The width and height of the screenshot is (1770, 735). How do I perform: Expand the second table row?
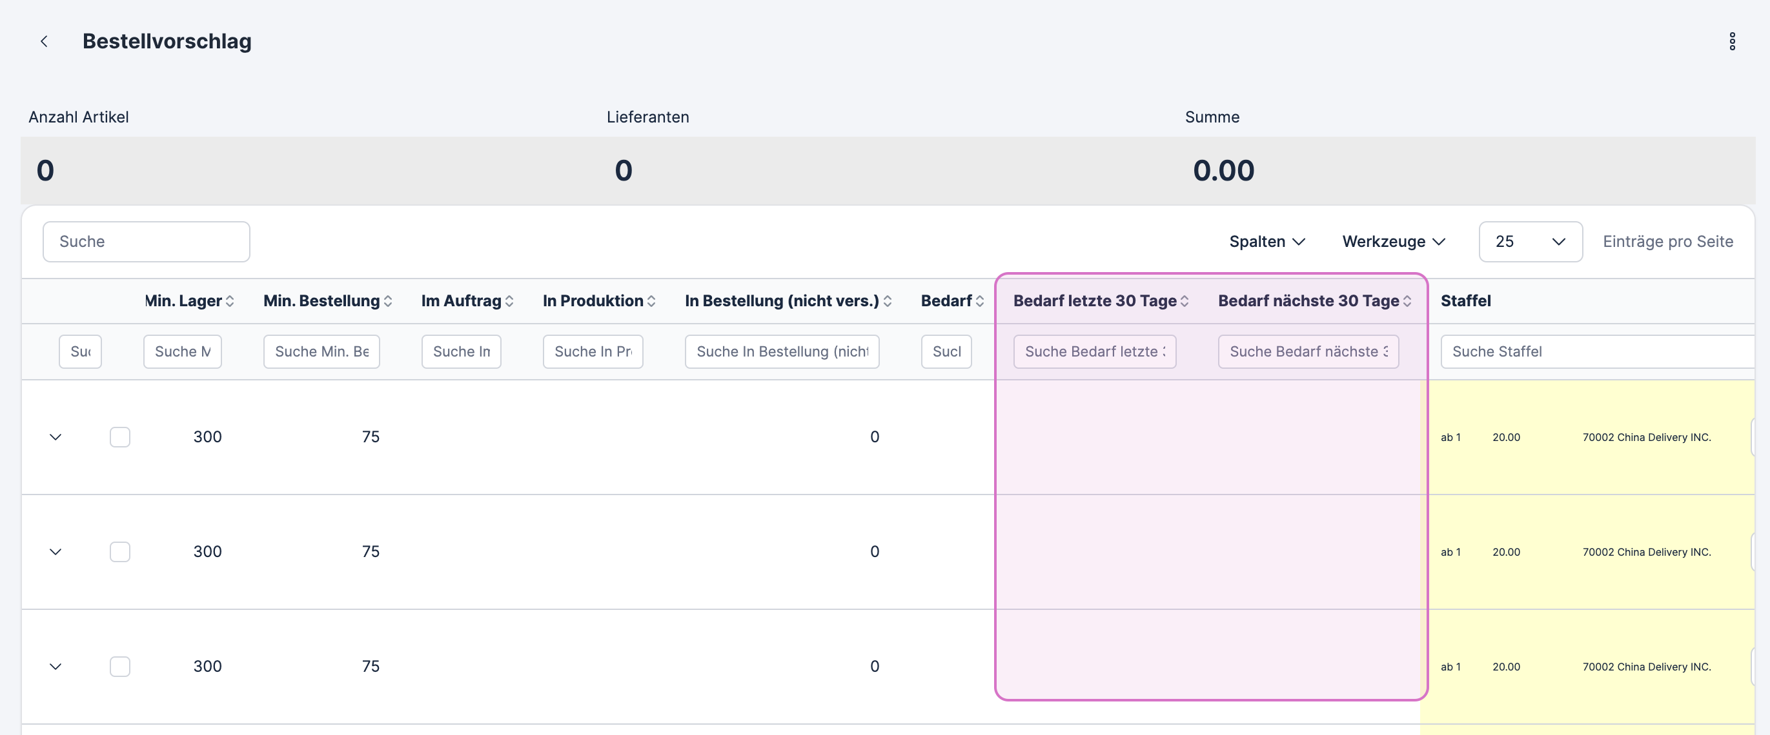(x=56, y=552)
